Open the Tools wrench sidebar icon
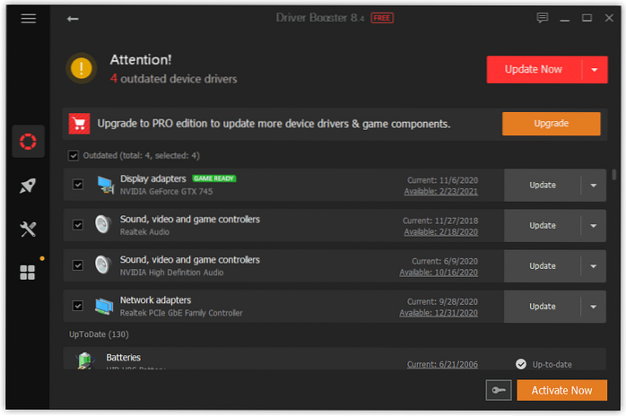This screenshot has width=626, height=416. (x=29, y=229)
